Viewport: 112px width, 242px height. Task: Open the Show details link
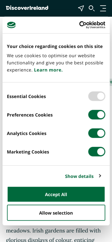[x=79, y=176]
